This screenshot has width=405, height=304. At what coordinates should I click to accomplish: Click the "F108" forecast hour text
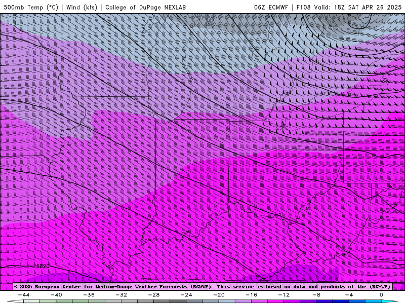303,7
